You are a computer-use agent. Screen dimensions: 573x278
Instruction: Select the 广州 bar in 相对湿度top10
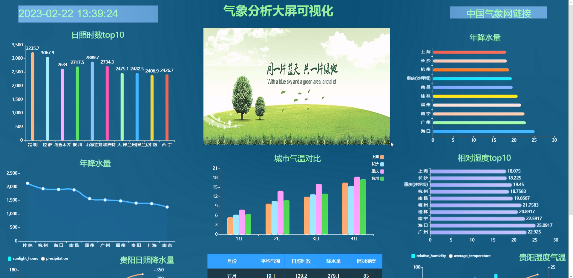point(477,232)
